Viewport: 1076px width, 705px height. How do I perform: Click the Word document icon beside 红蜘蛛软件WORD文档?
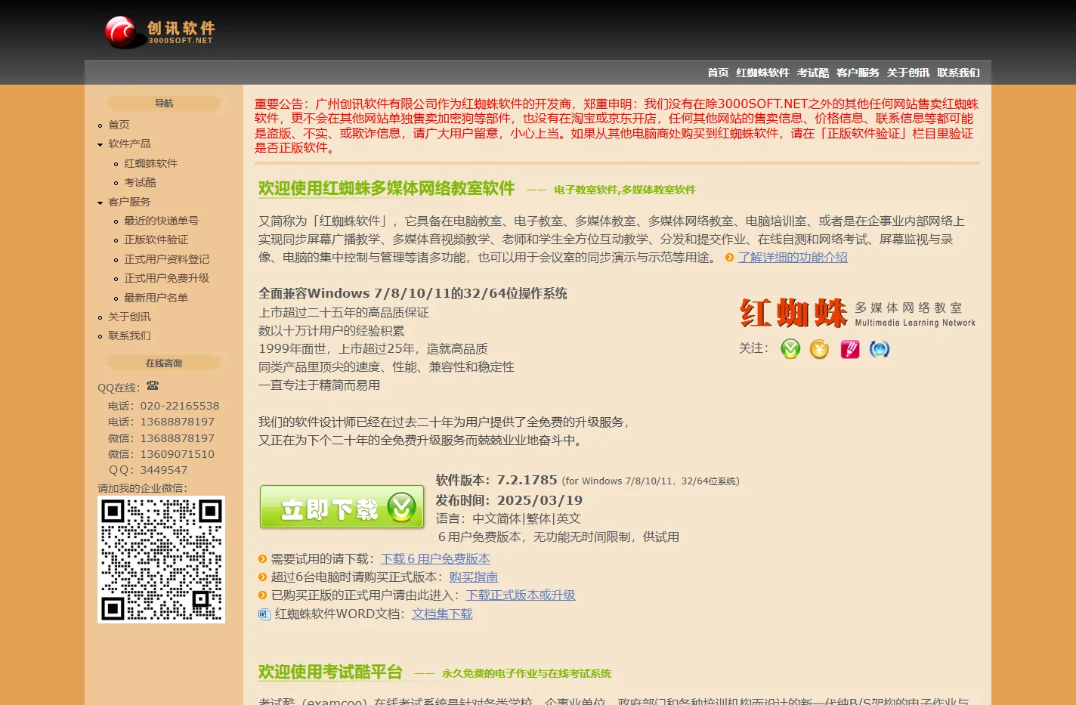coord(264,614)
